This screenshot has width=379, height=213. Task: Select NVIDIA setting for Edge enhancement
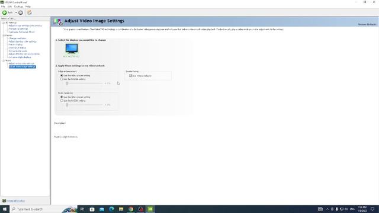pos(62,79)
